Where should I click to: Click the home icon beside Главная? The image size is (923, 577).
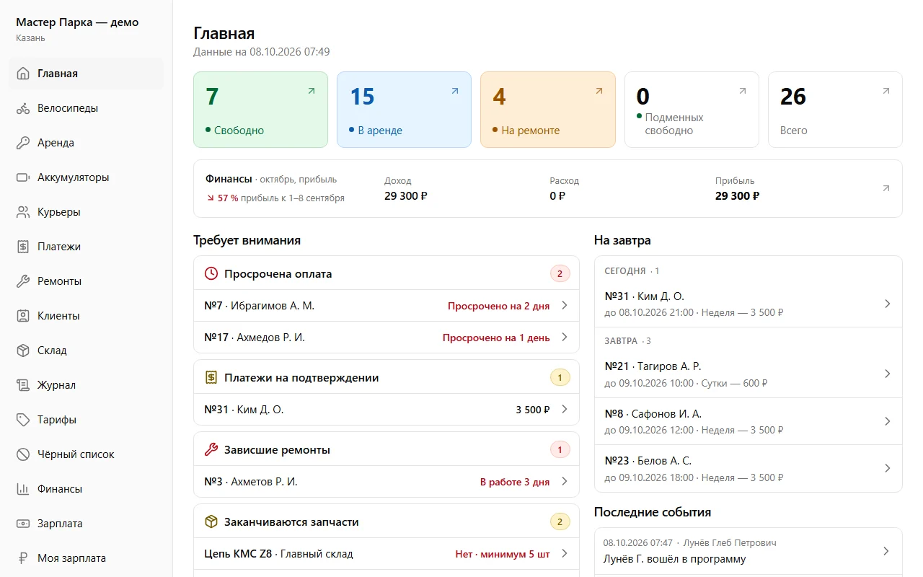tap(23, 74)
